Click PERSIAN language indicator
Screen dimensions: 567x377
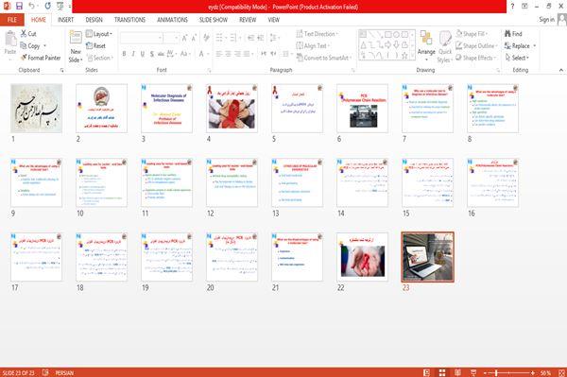(64, 373)
